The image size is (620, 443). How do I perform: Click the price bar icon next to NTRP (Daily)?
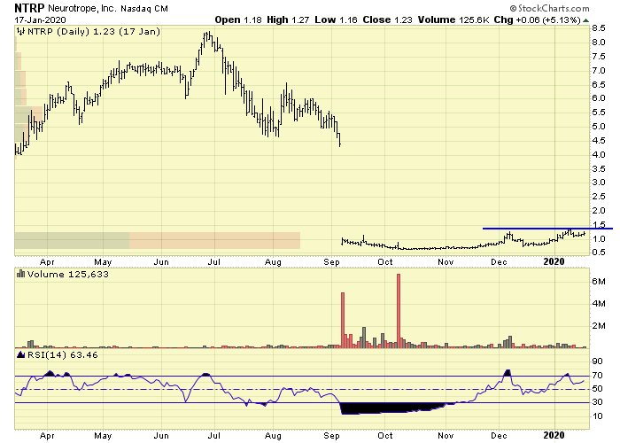[x=21, y=31]
